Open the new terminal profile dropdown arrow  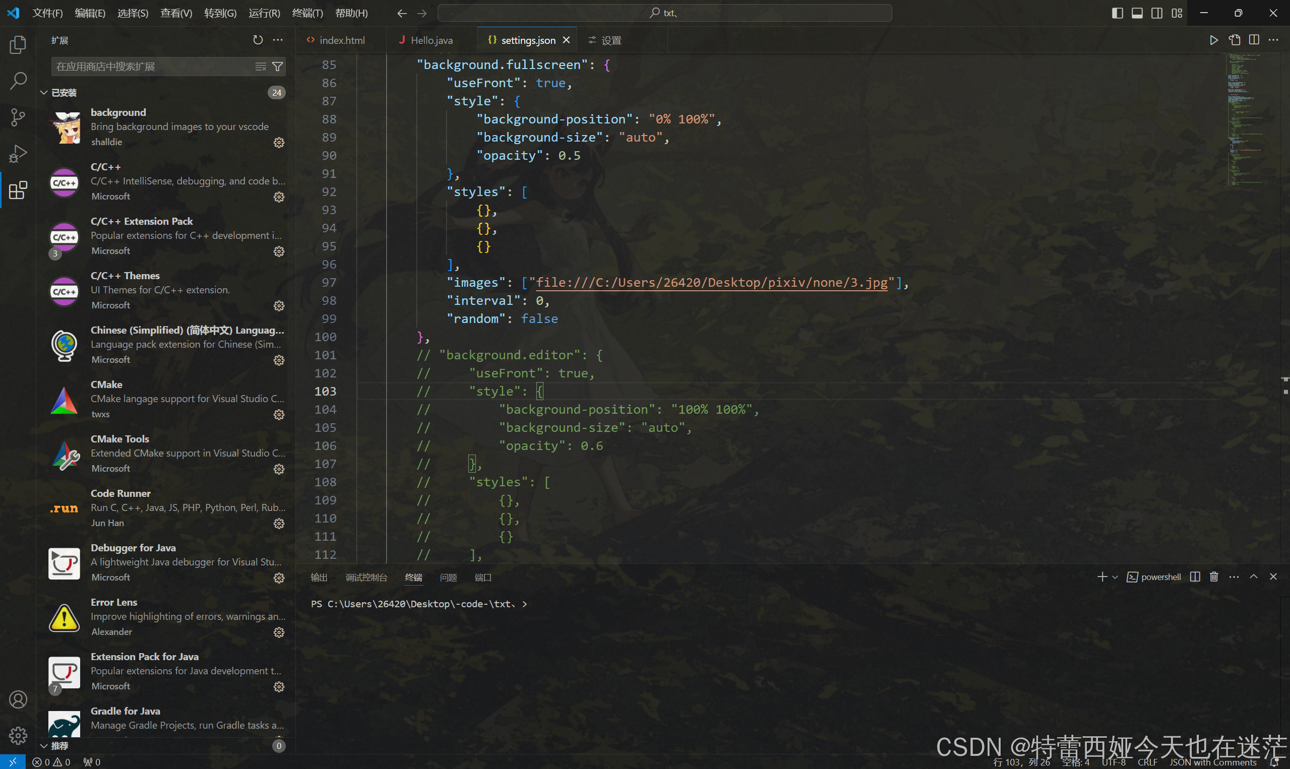[x=1116, y=576]
